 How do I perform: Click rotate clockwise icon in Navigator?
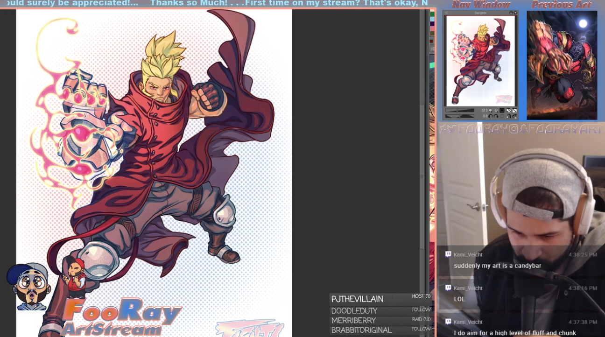pos(496,116)
